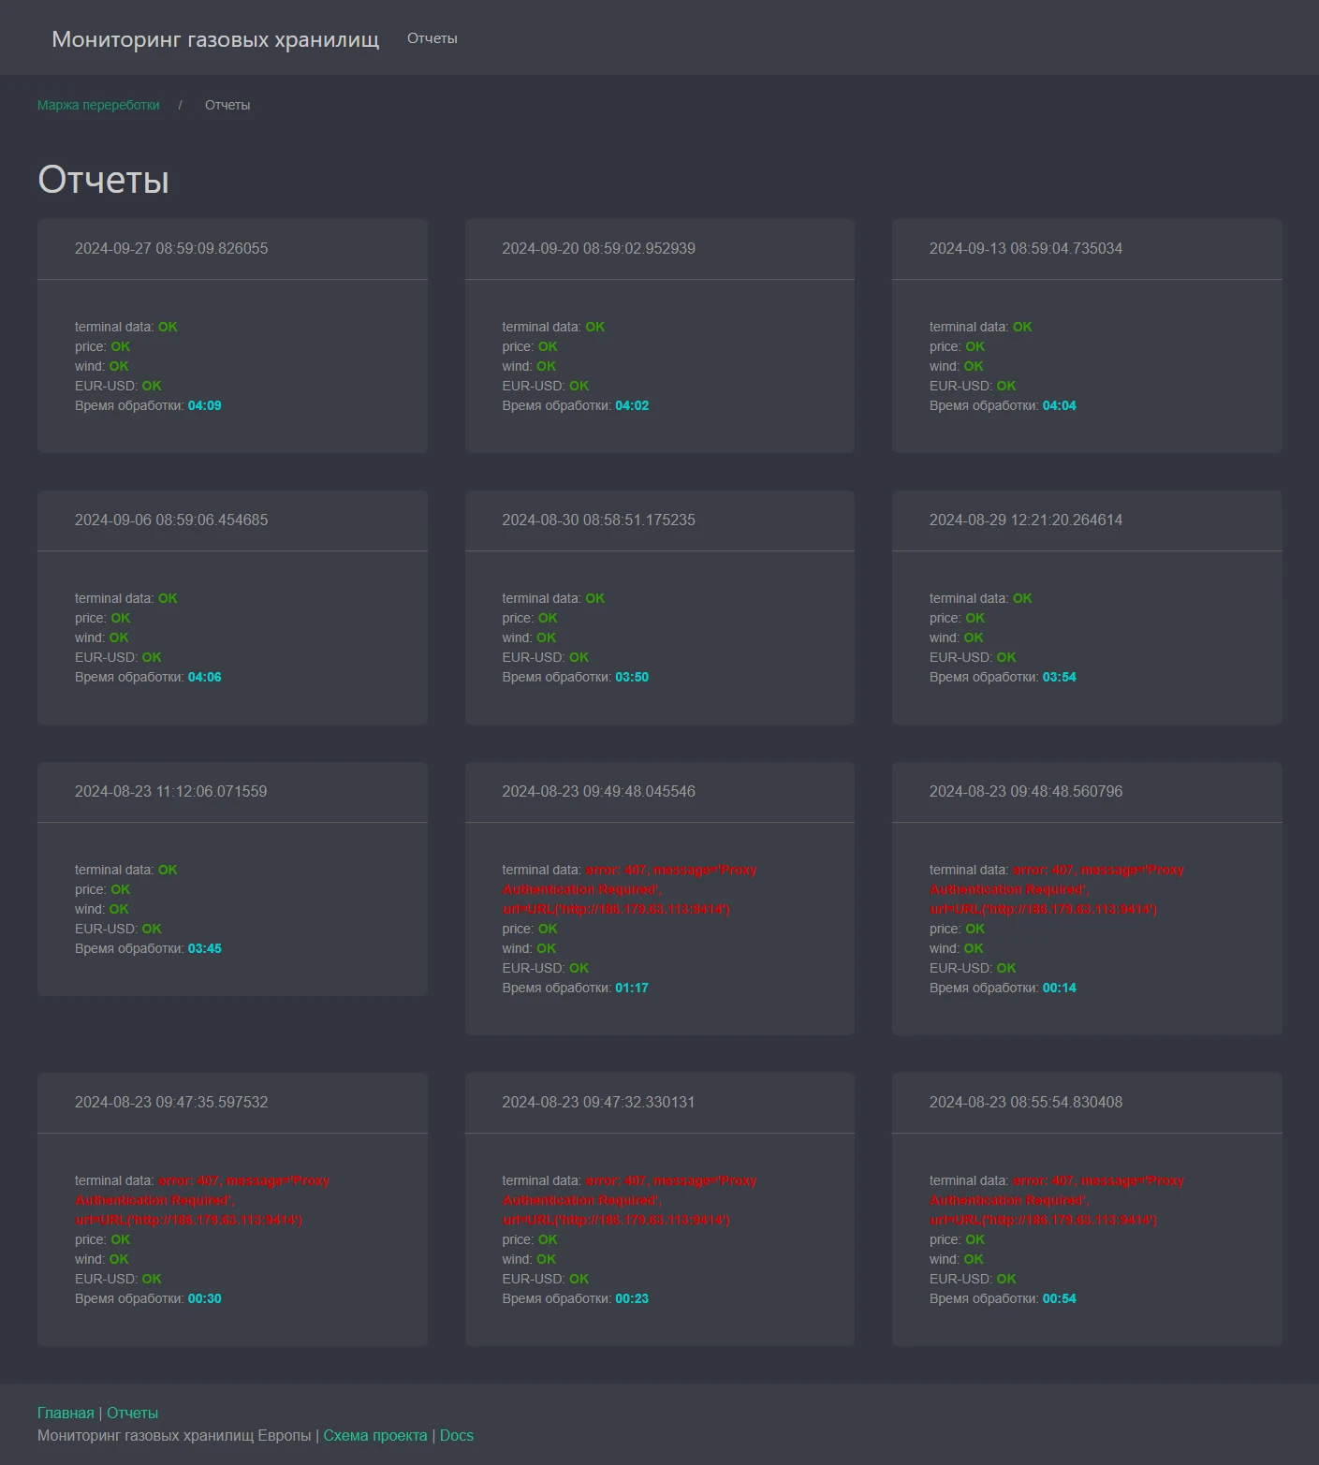Click report header 2024-09-13 08:59:04.735034
Image resolution: width=1319 pixels, height=1465 pixels.
coord(1025,249)
